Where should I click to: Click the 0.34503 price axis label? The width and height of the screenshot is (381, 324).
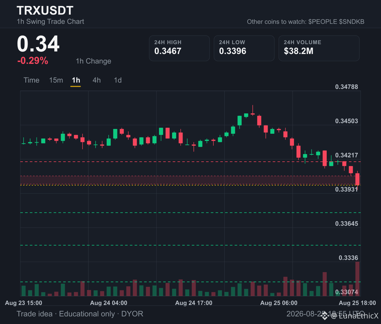click(x=346, y=121)
